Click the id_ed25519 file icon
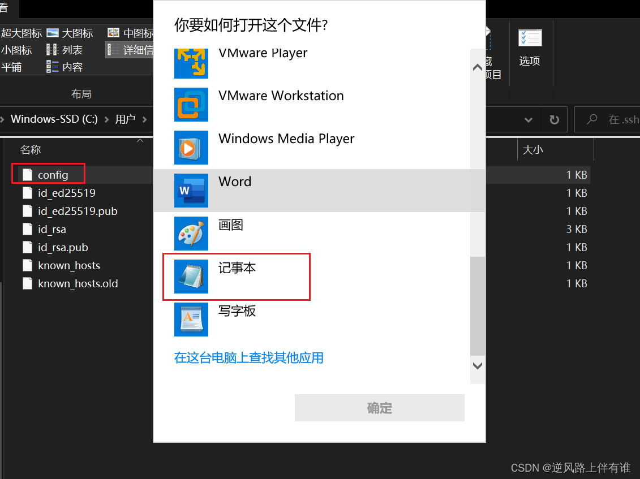Screen dimensions: 640x479 [x=27, y=193]
